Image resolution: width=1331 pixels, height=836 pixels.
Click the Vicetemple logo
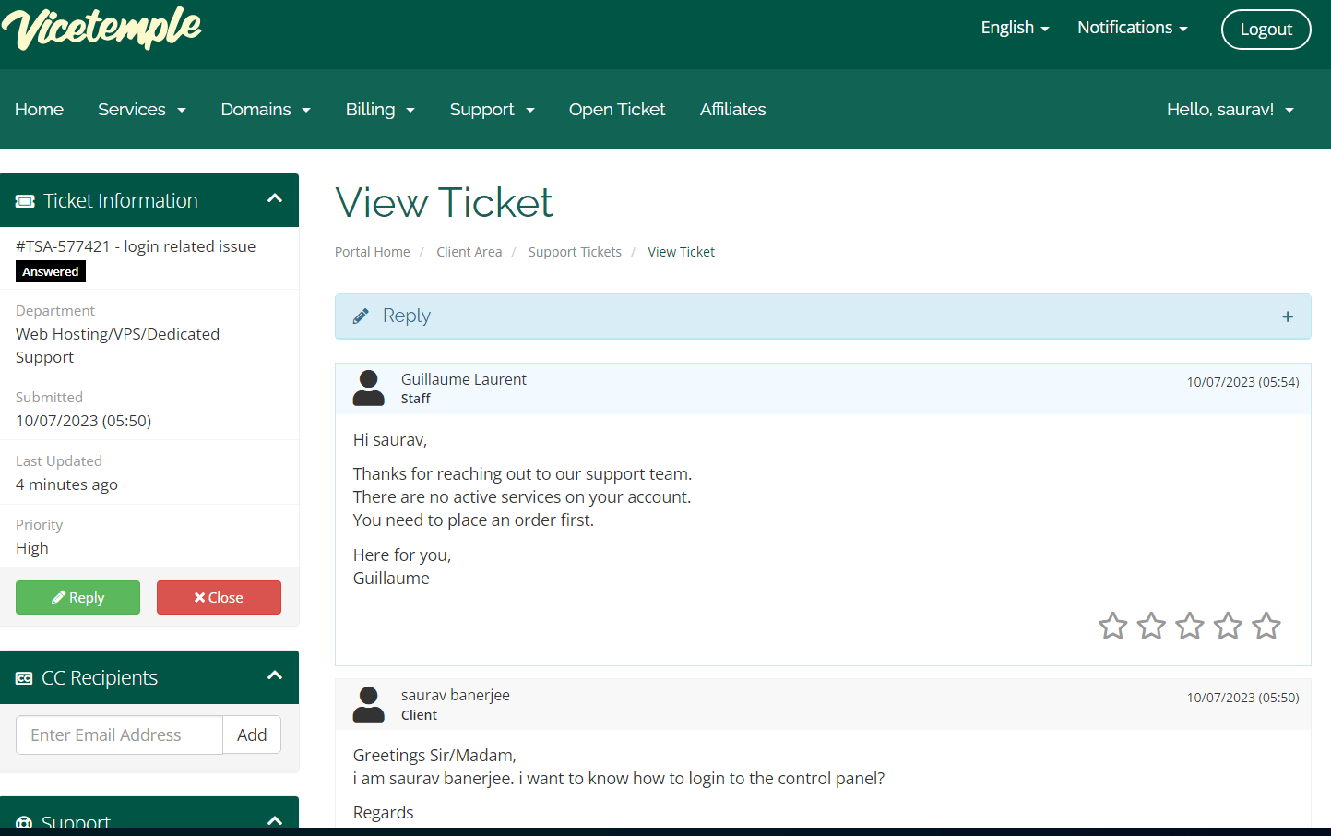[101, 29]
